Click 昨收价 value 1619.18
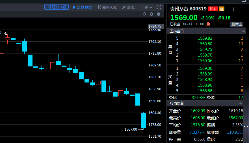The image size is (249, 143). (236, 111)
